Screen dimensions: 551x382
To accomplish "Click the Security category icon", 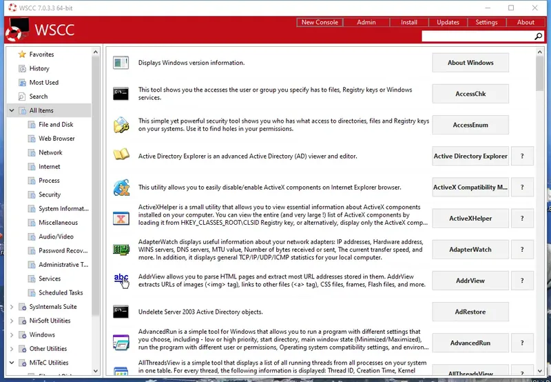I will pos(32,194).
